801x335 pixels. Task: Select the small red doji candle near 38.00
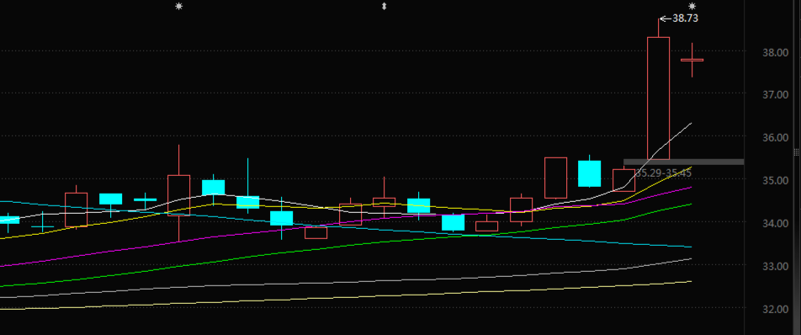[692, 61]
